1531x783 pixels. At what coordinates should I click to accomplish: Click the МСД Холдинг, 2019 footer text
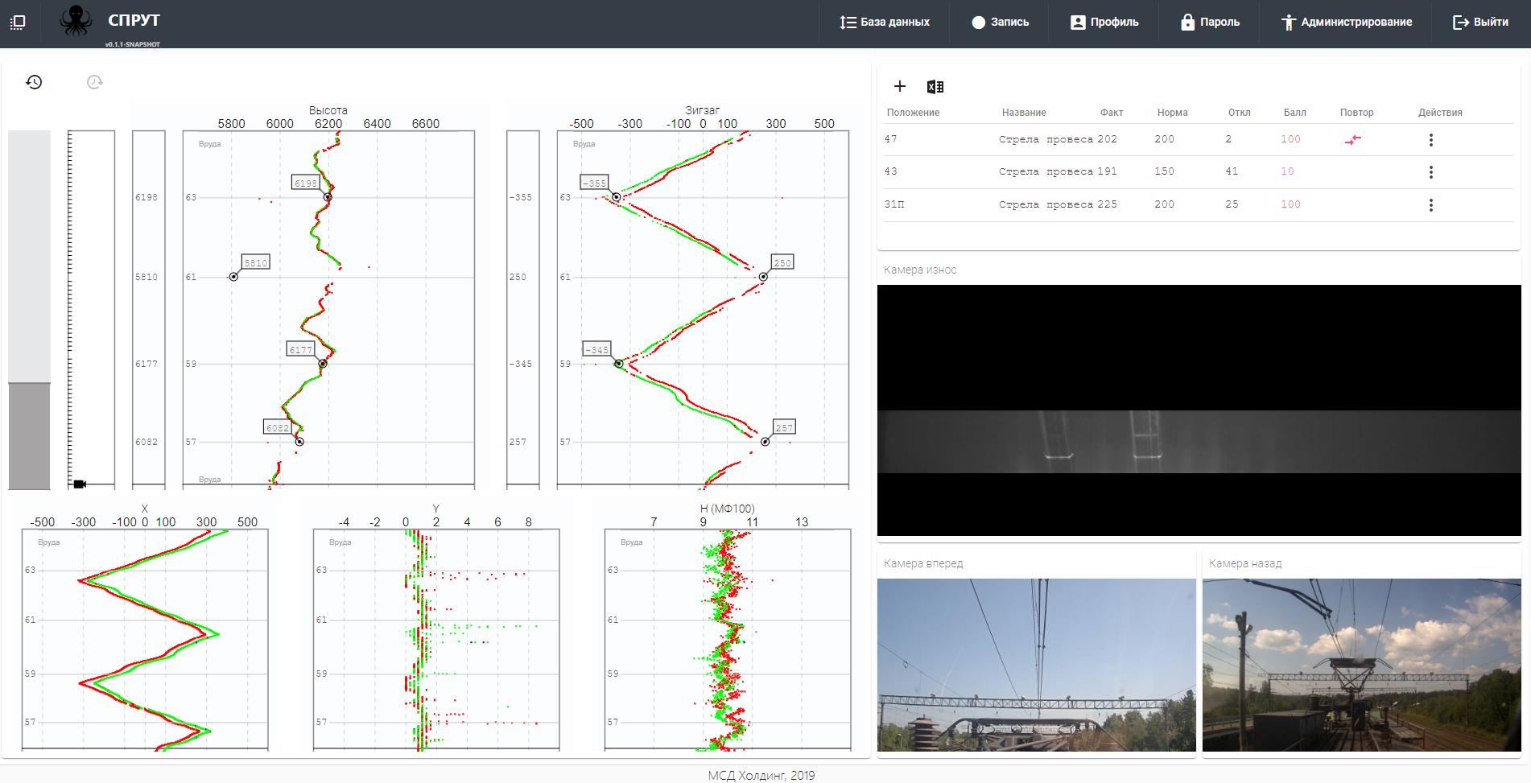tap(761, 776)
